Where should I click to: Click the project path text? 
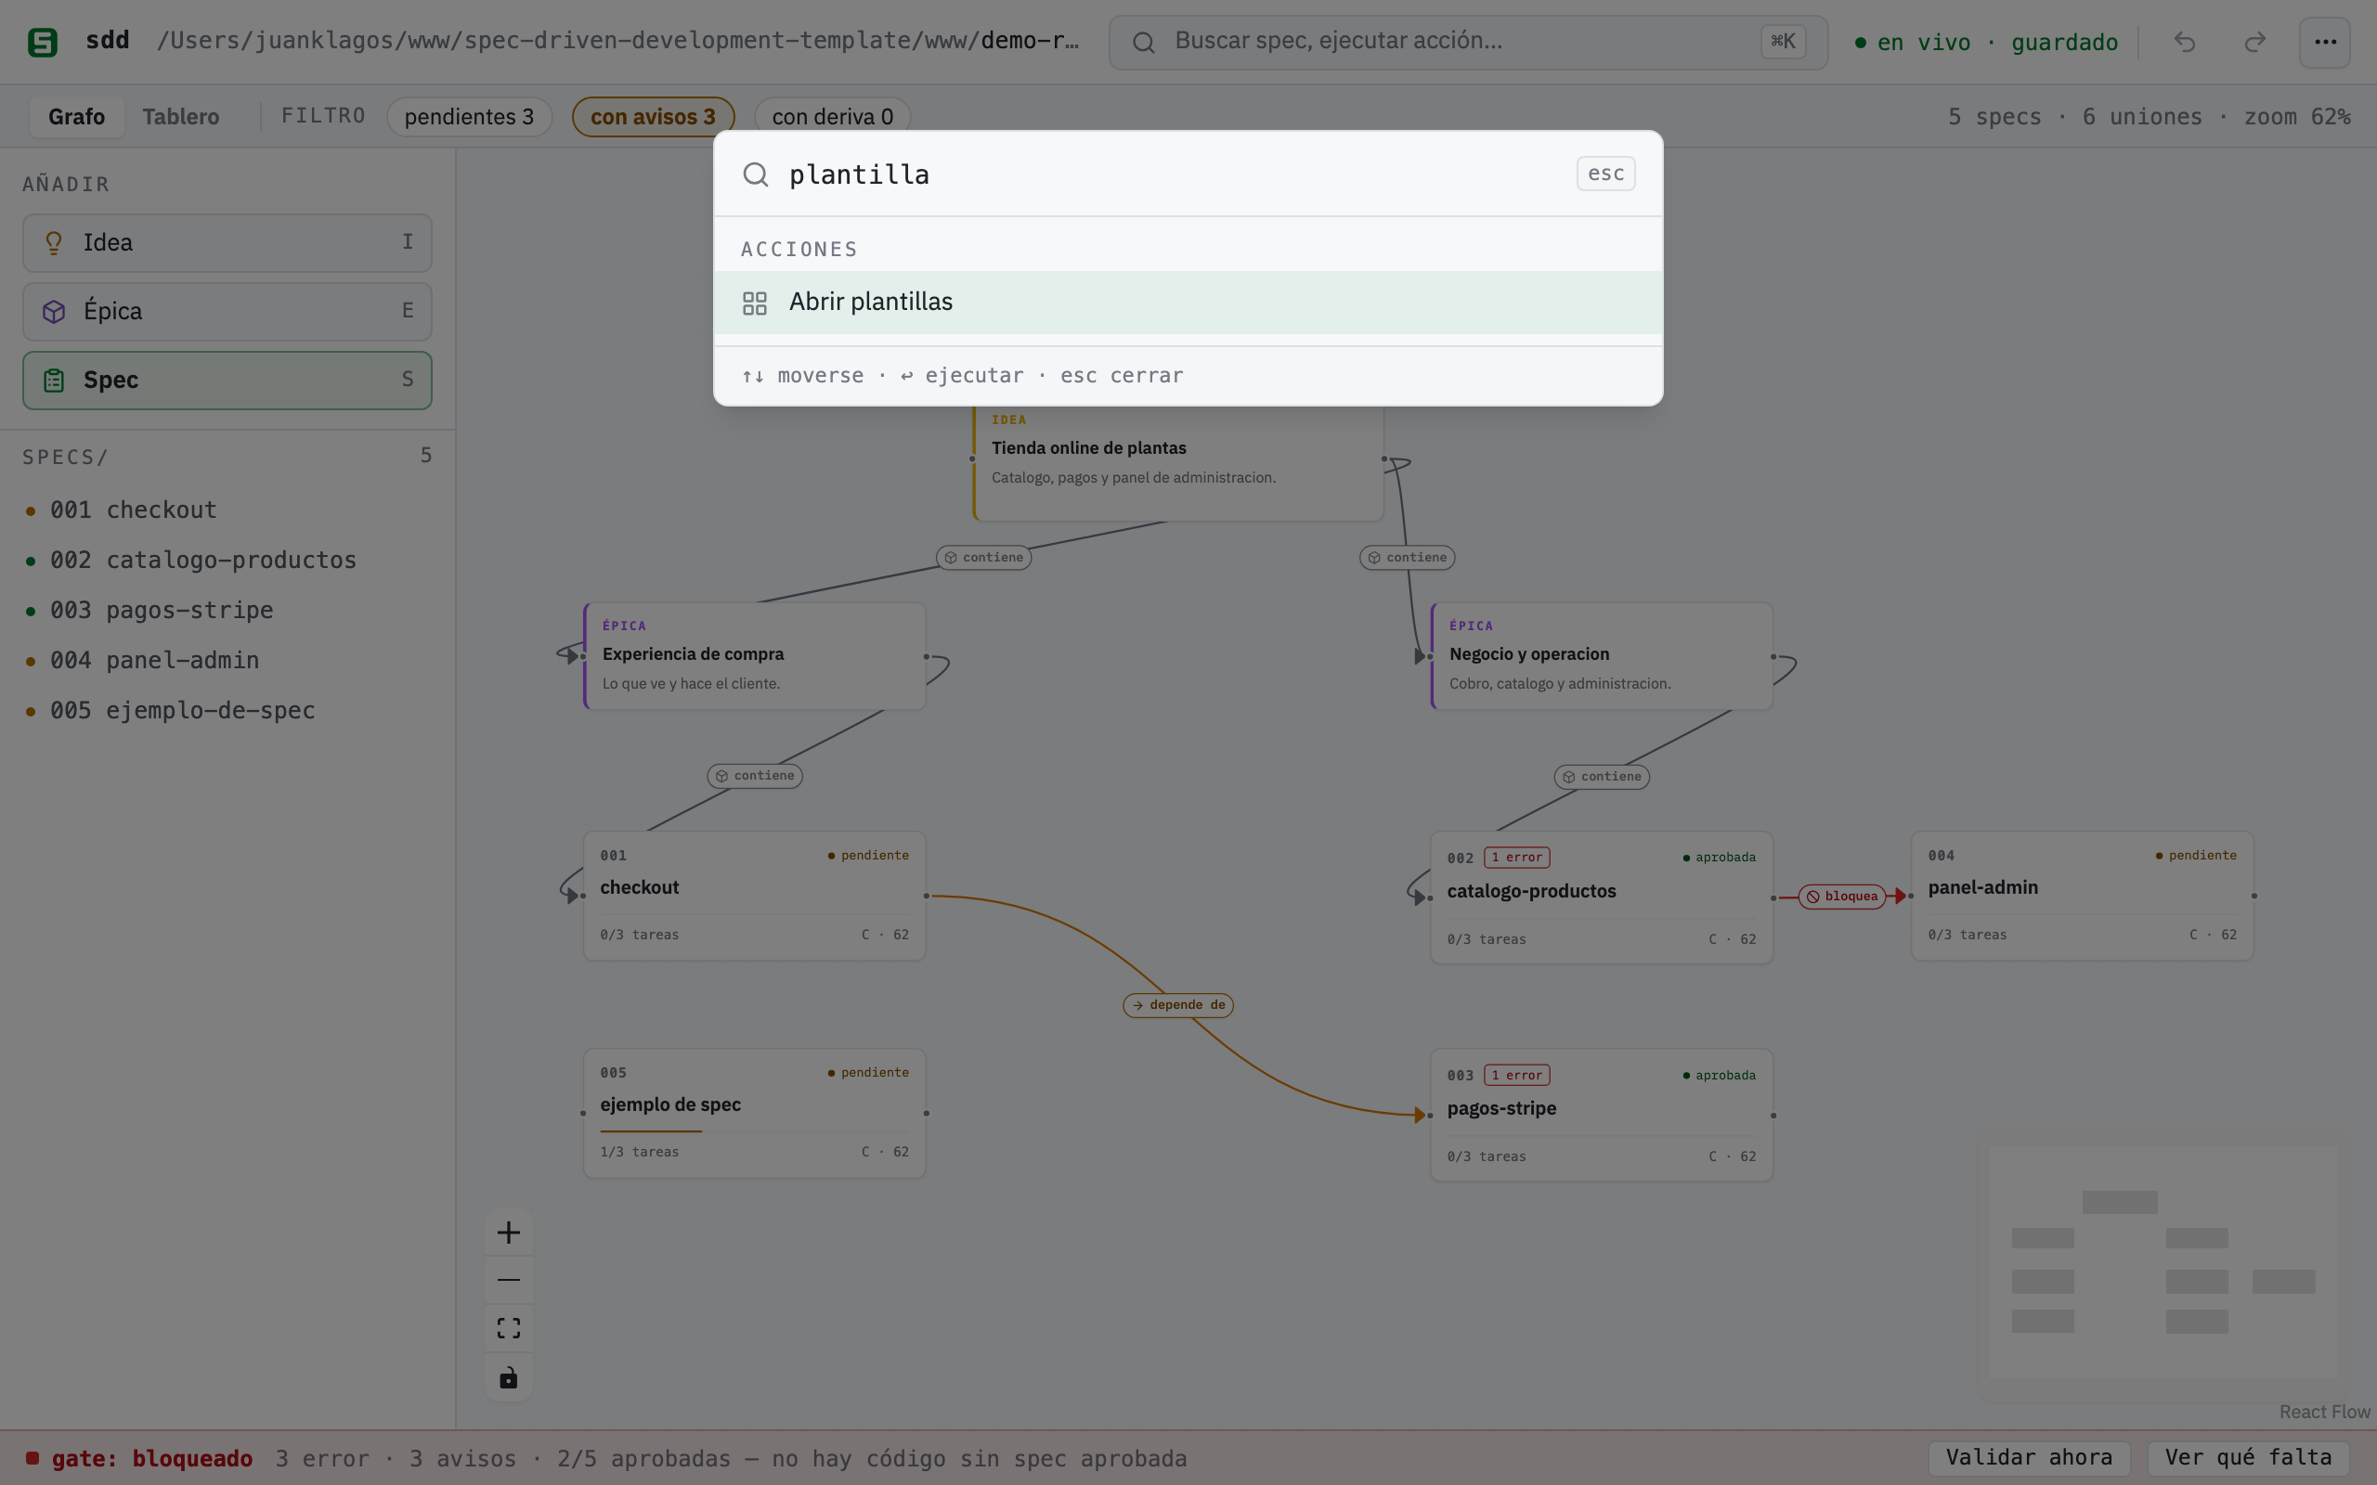pos(617,41)
